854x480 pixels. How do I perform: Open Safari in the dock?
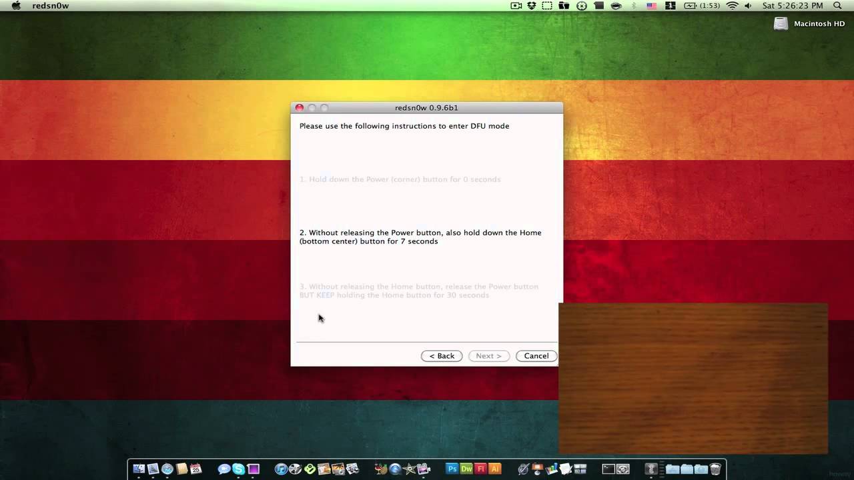167,469
